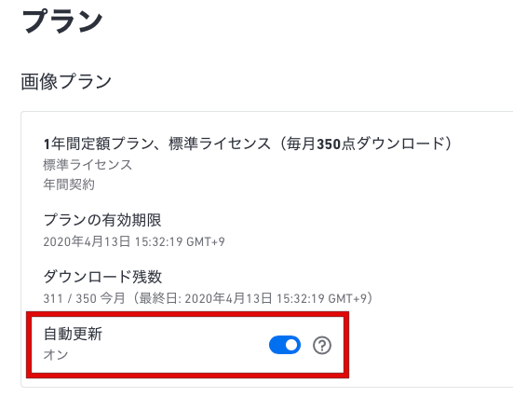Screen dimensions: 513x411
Task: Click the 自動更新 label text
Action: pyautogui.click(x=73, y=334)
